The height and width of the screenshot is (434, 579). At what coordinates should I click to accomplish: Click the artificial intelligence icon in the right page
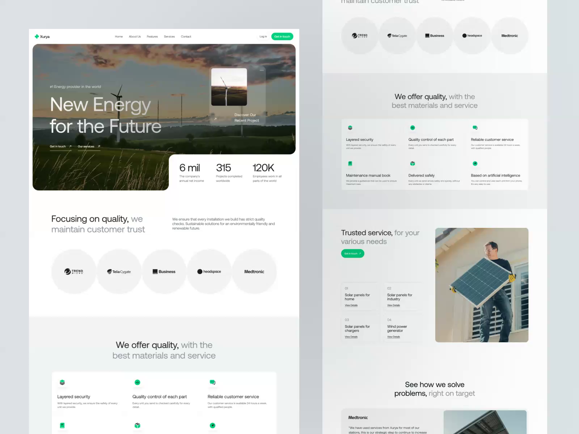(475, 163)
